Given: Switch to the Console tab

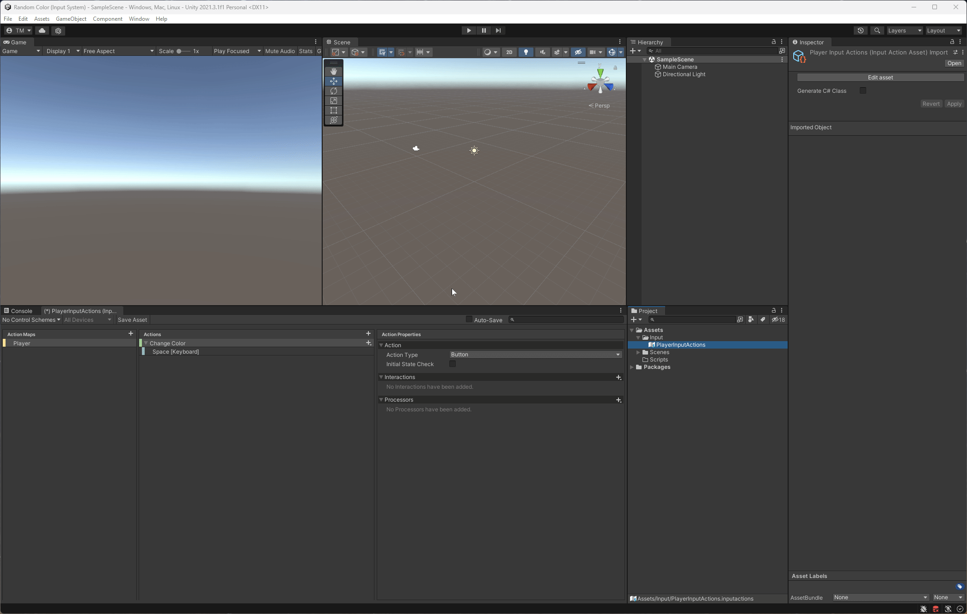Looking at the screenshot, I should pyautogui.click(x=21, y=311).
